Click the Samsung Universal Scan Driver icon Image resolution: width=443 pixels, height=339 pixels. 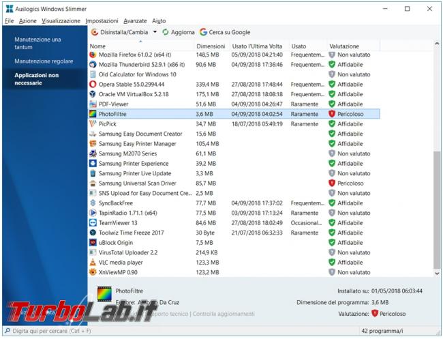pos(93,183)
